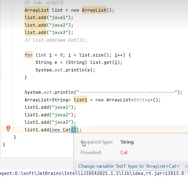Click the 'for' keyword of the loop

click(29, 55)
